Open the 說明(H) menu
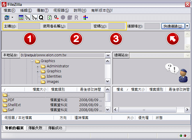 point(80,10)
